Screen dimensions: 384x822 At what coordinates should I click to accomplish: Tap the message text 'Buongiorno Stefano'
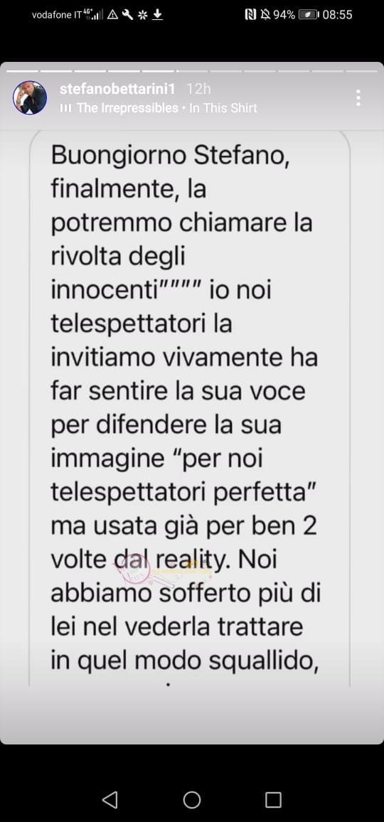pyautogui.click(x=170, y=157)
